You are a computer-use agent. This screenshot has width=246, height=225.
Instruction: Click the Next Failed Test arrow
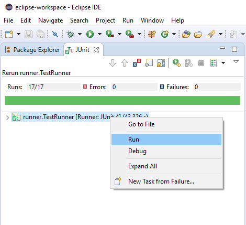tap(113, 63)
